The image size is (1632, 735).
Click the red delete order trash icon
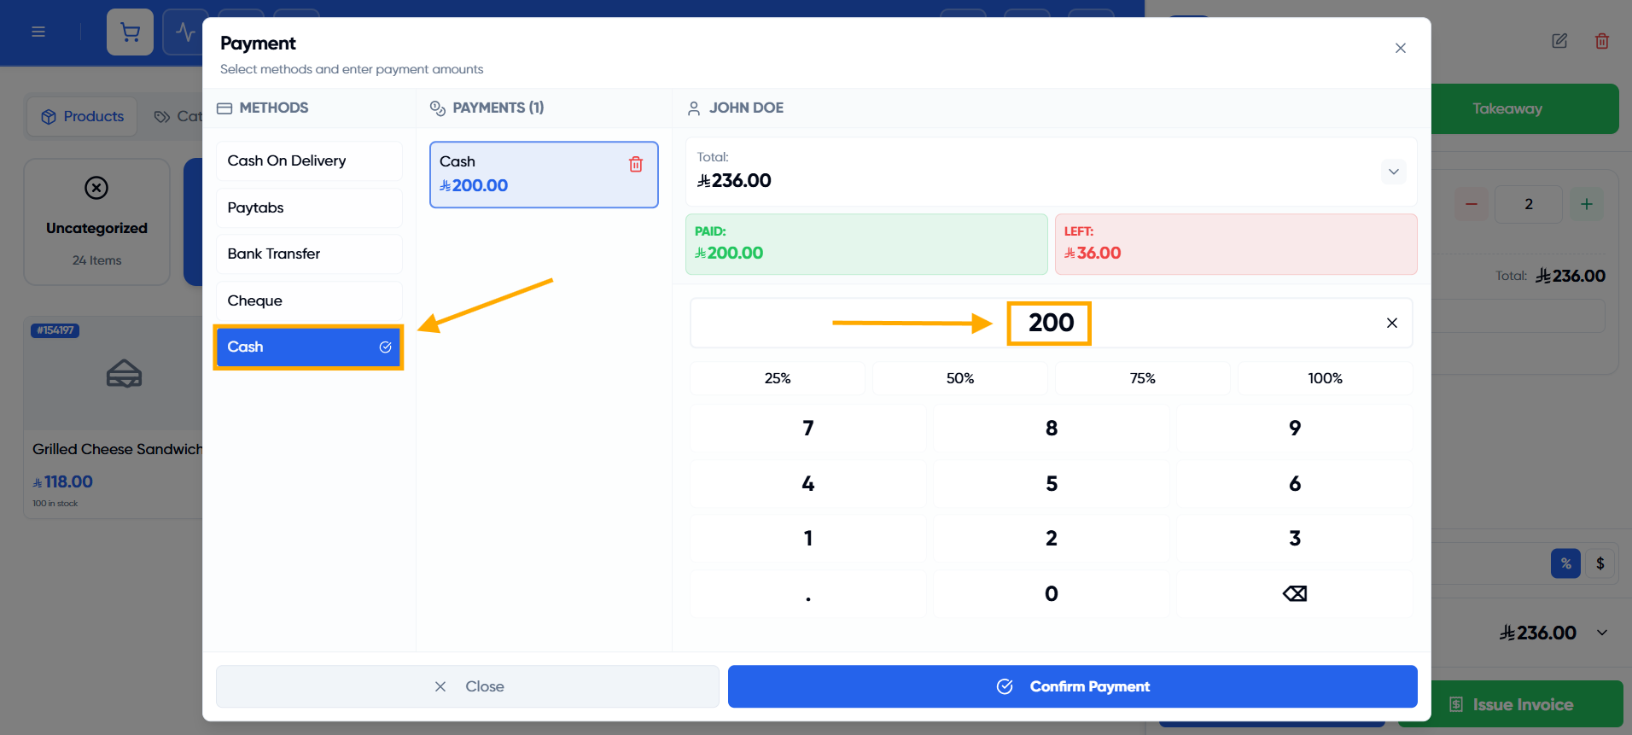click(x=1602, y=41)
